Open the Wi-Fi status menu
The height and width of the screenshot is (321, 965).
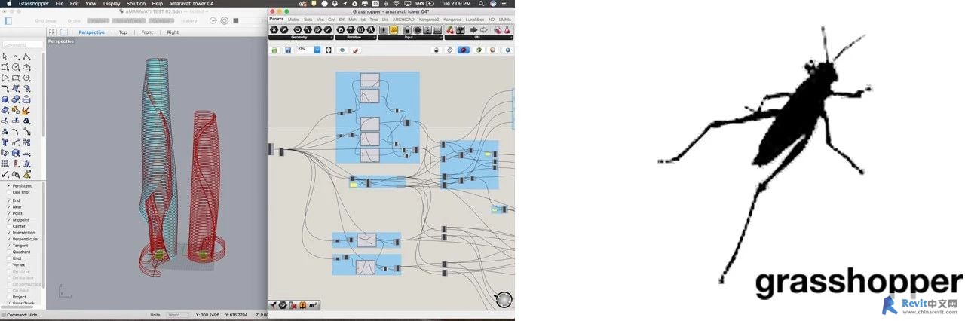397,4
